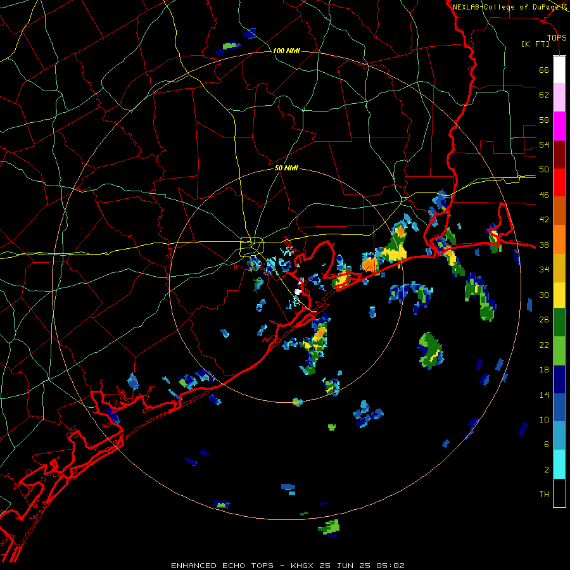
Task: Click the '46' legend value
Action: point(544,195)
